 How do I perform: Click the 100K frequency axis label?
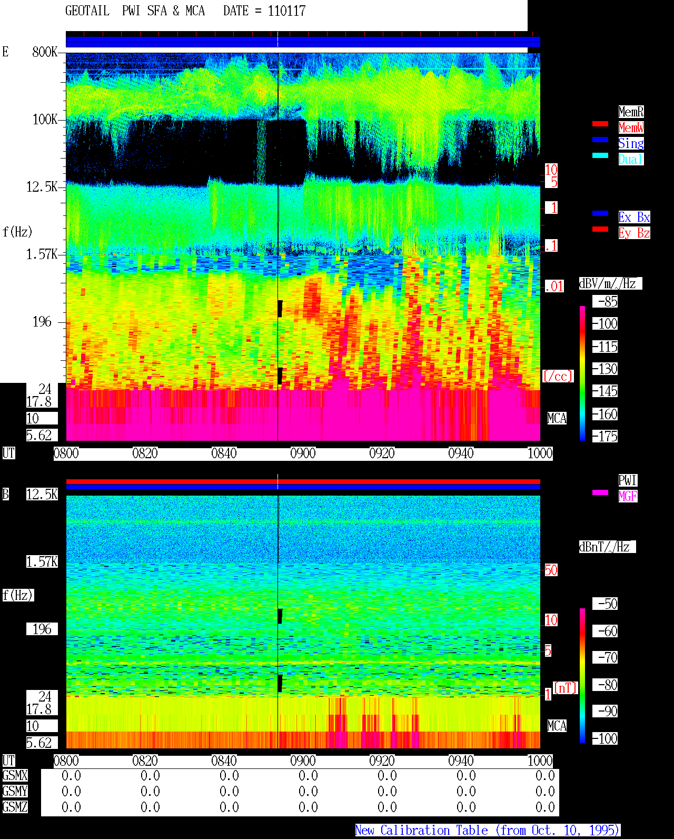[x=45, y=119]
